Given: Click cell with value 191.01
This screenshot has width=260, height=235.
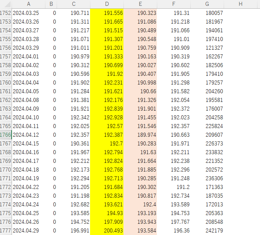Looking at the screenshot, I should point(174,39).
